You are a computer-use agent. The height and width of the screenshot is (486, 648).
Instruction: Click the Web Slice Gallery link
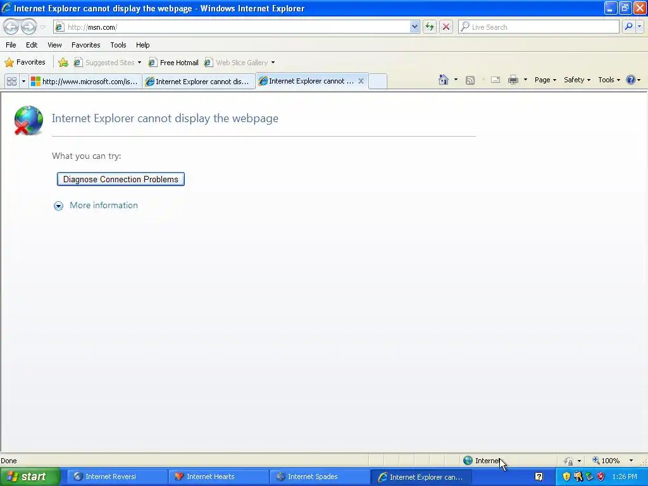coord(237,63)
